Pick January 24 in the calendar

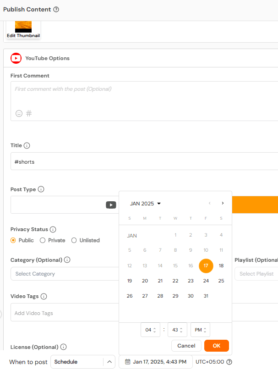206,281
